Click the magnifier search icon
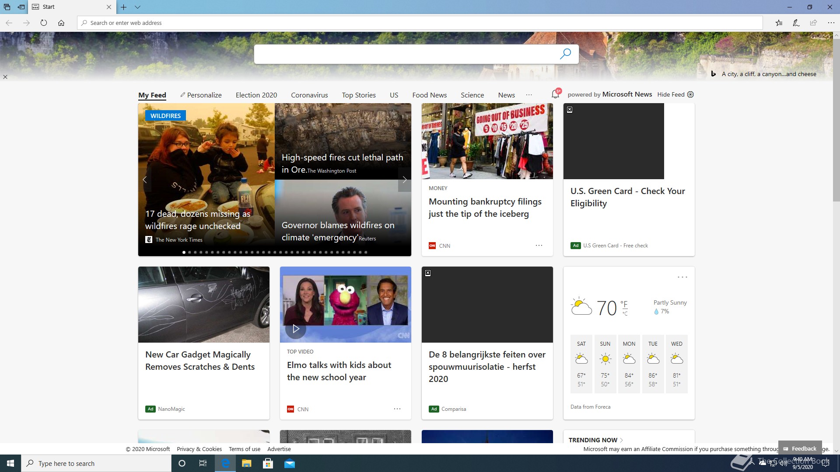 pyautogui.click(x=565, y=54)
